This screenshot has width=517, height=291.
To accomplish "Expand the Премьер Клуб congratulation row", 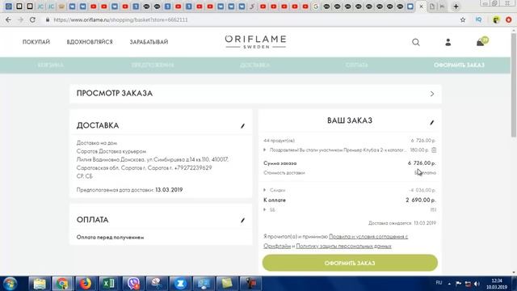I will coord(265,150).
